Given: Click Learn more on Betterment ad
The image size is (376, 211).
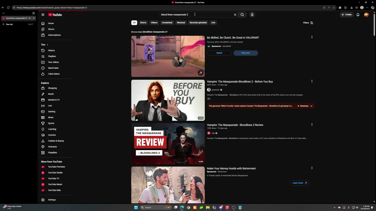Looking at the screenshot, I should click(x=300, y=183).
